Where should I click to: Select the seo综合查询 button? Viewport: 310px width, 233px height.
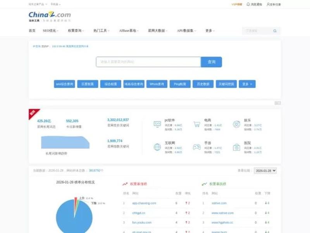(64, 84)
